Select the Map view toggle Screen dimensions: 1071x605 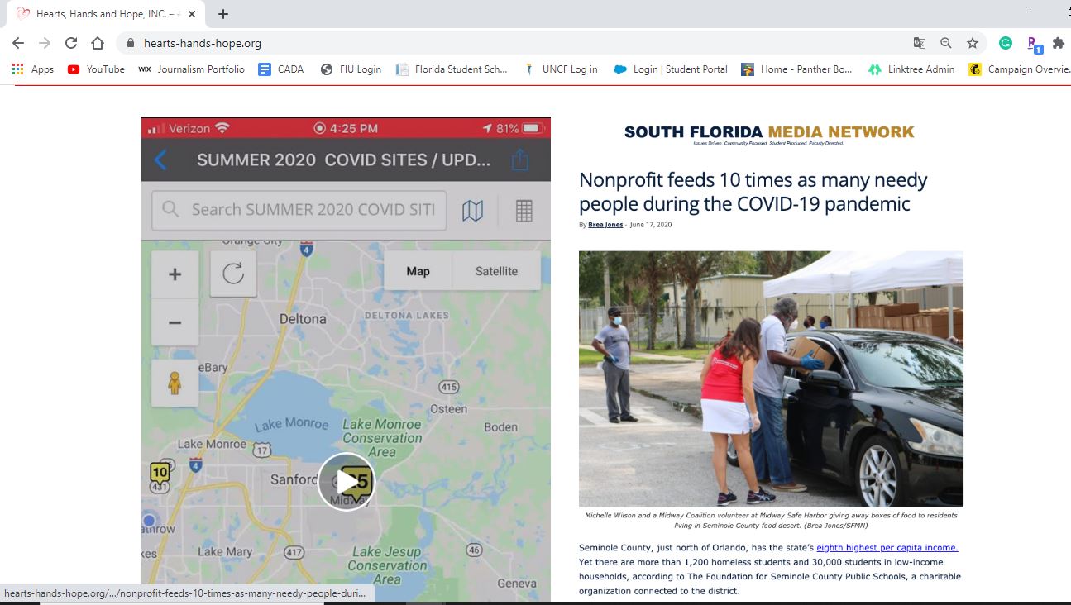pyautogui.click(x=418, y=271)
